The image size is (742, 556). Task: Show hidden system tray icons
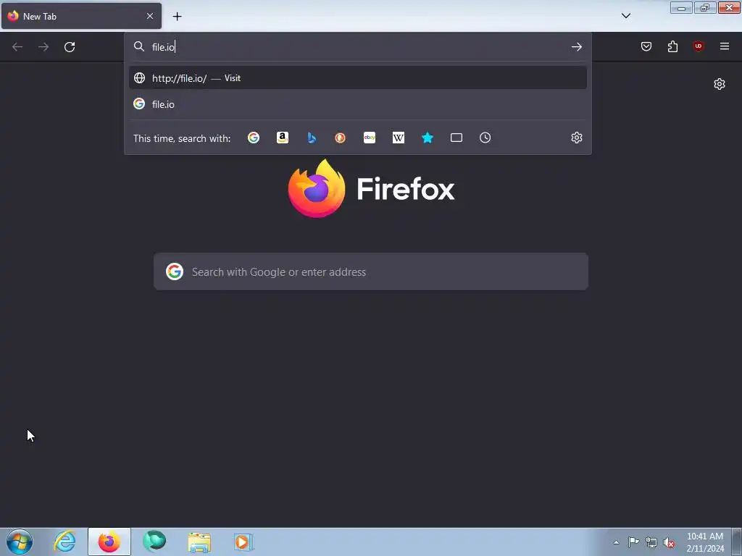click(x=616, y=542)
